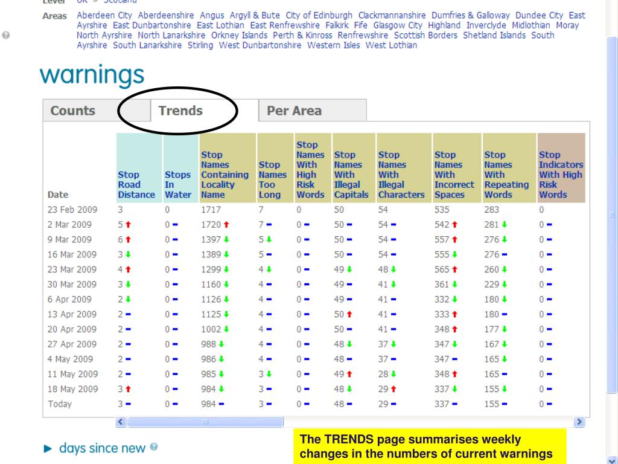Switch to the Counts tab
The width and height of the screenshot is (618, 464).
tap(96, 111)
